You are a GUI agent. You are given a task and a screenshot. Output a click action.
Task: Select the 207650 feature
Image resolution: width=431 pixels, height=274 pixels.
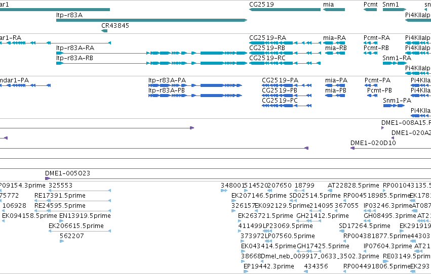(269, 191)
